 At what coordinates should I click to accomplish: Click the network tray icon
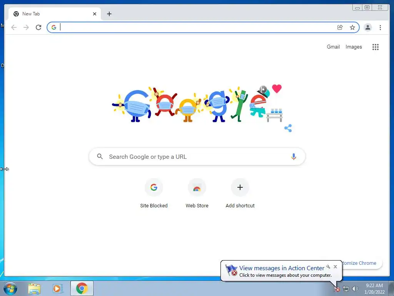tap(346, 289)
